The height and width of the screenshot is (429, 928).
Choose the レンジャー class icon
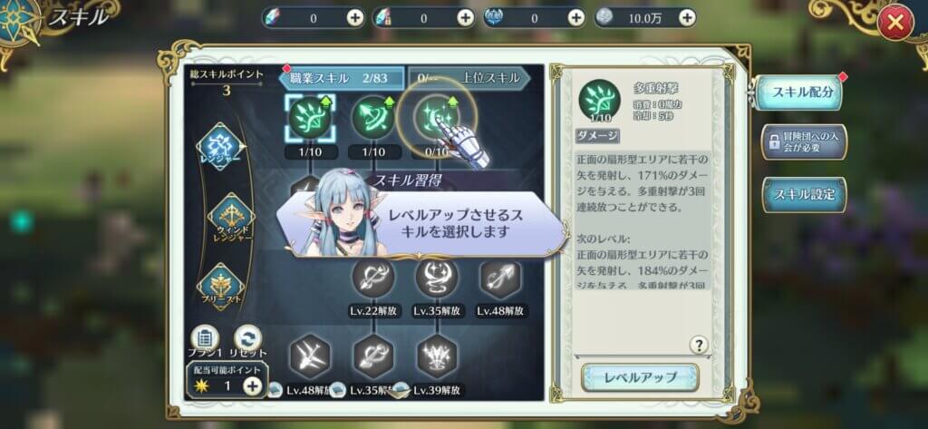pyautogui.click(x=221, y=147)
